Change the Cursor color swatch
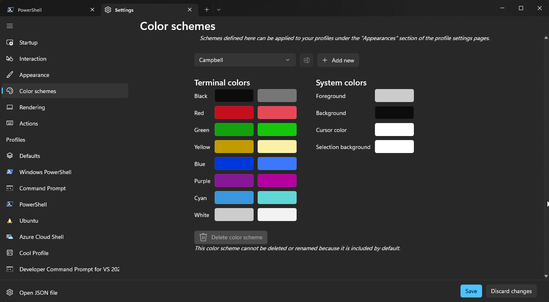 click(x=394, y=130)
